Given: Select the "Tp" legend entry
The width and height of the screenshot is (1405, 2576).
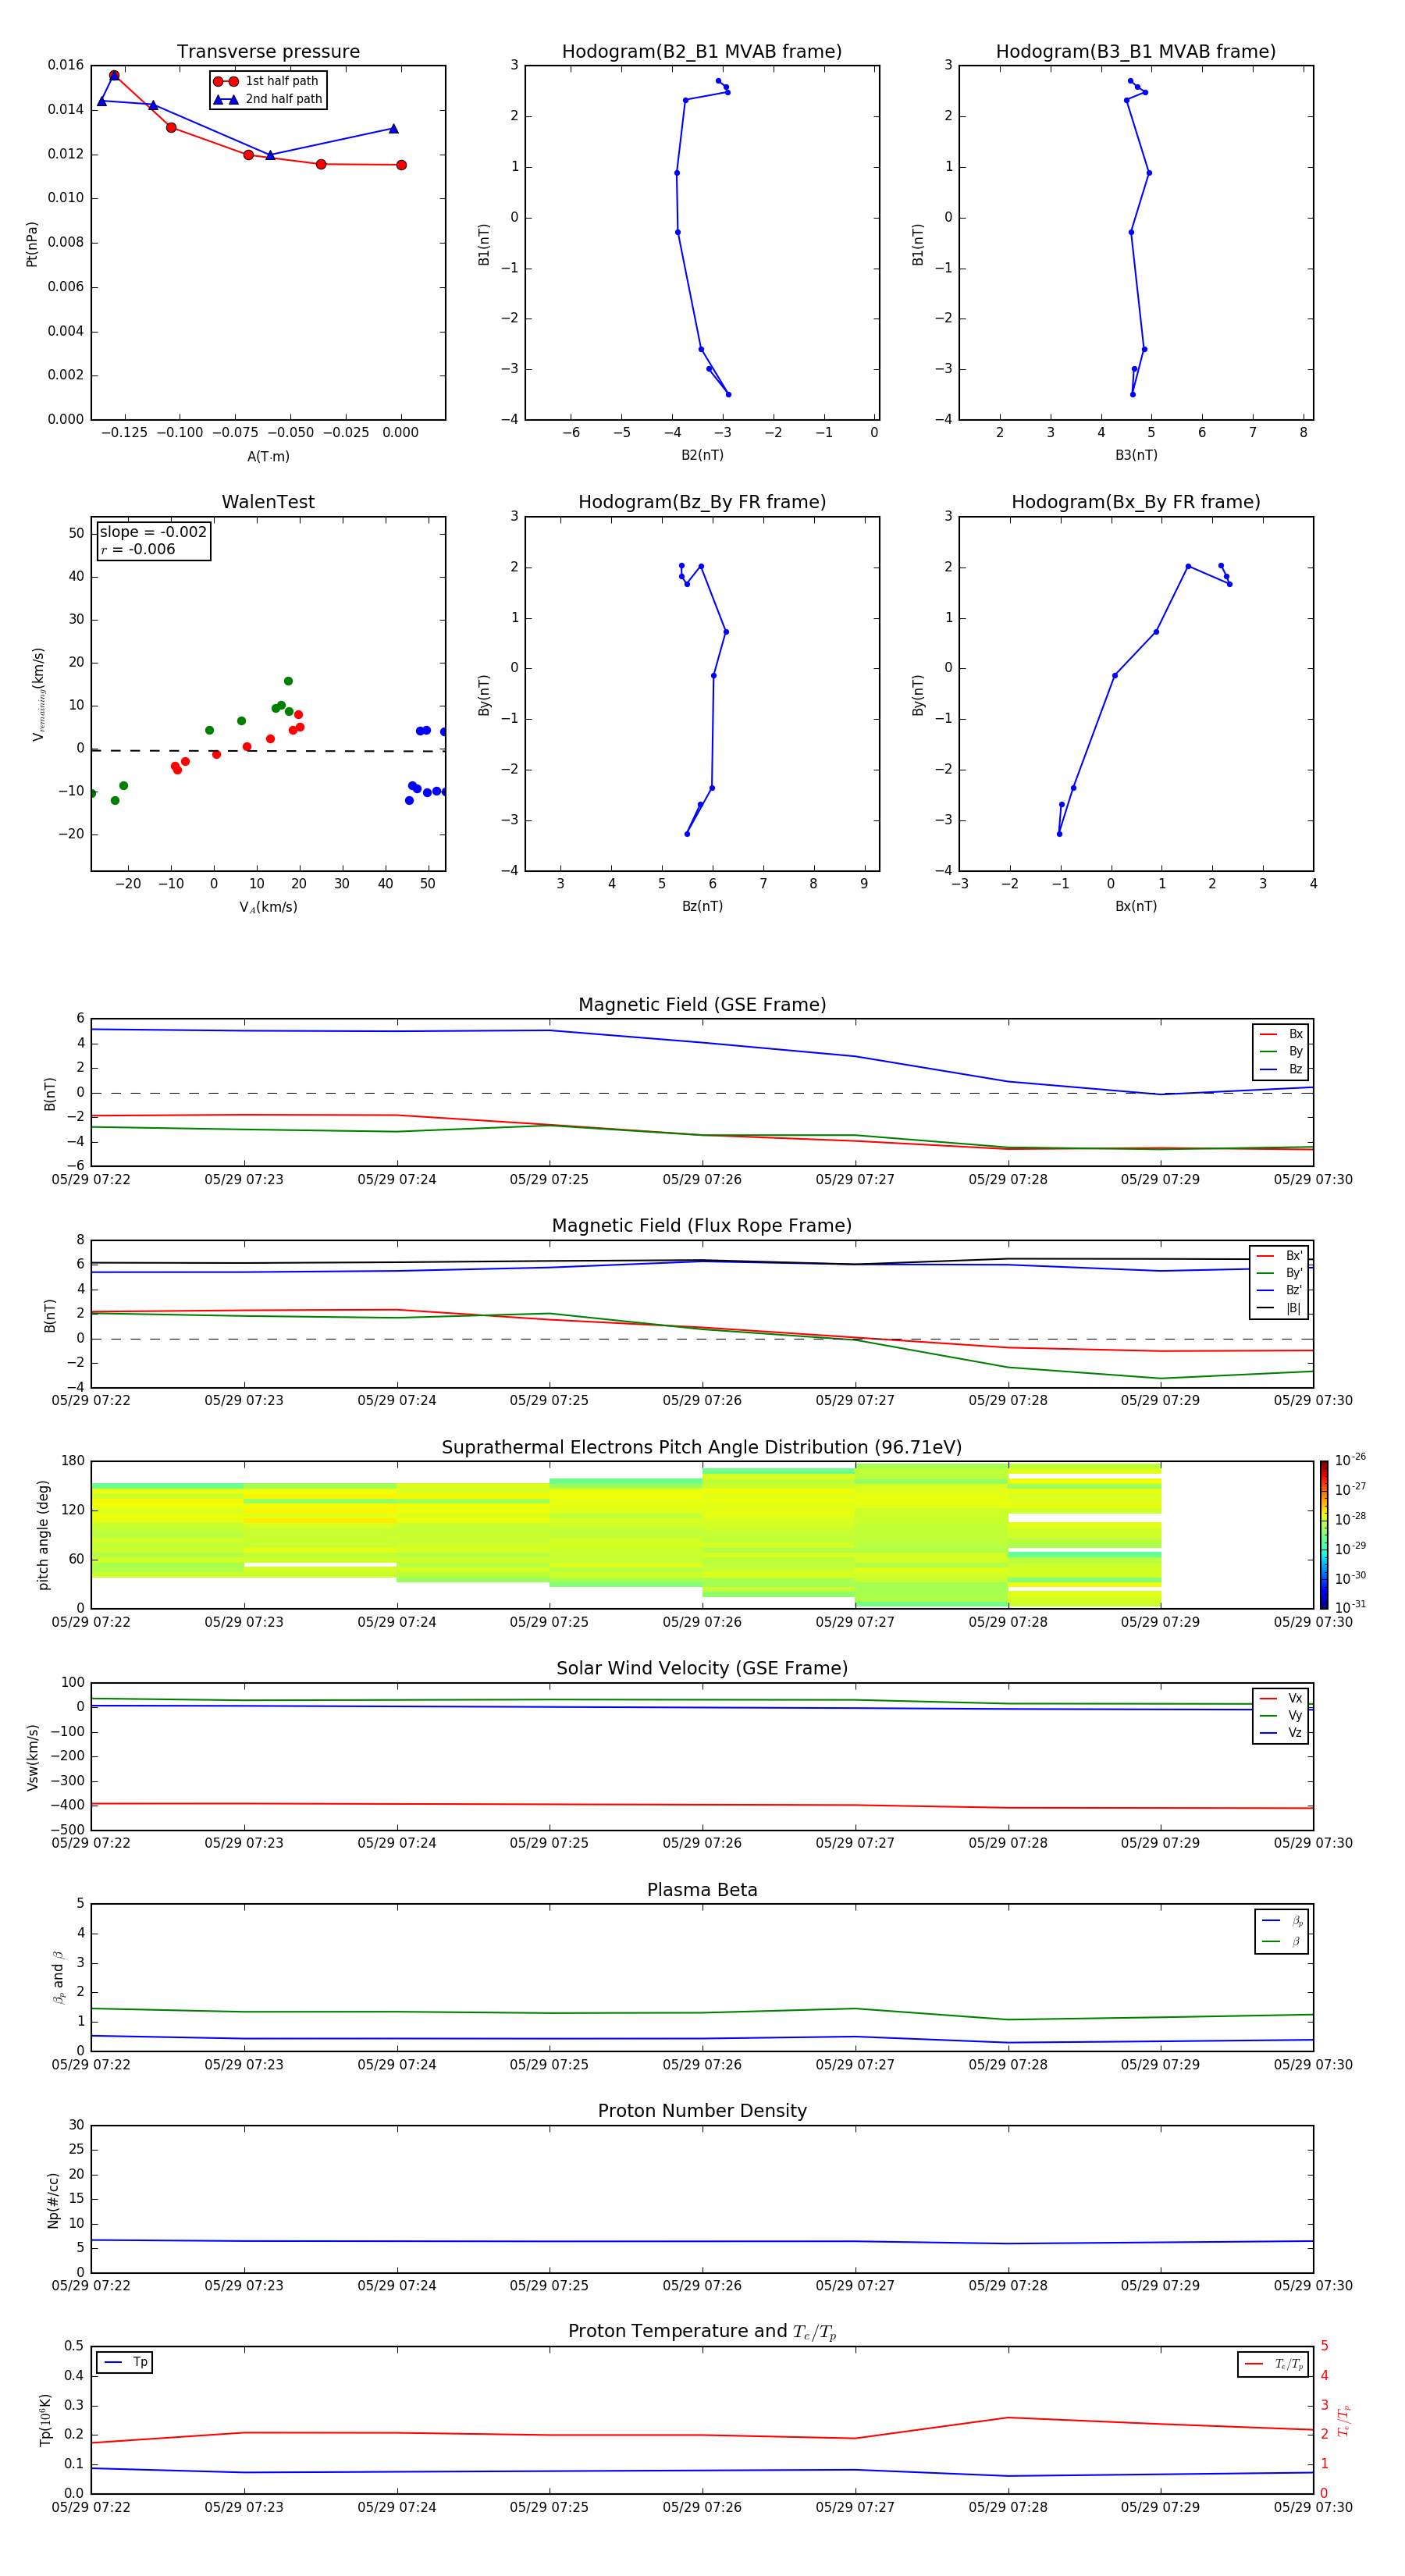Looking at the screenshot, I should pyautogui.click(x=126, y=2362).
